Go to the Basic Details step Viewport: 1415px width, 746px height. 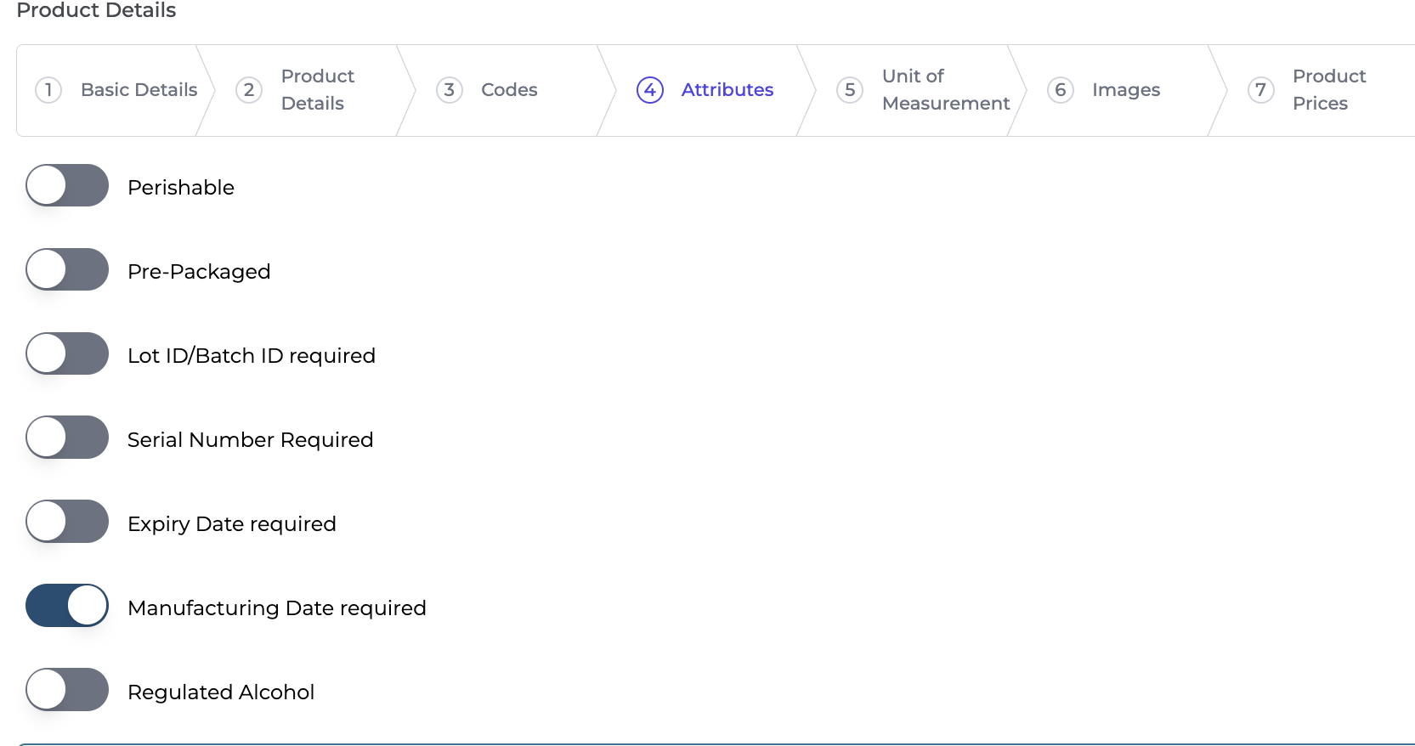point(139,90)
